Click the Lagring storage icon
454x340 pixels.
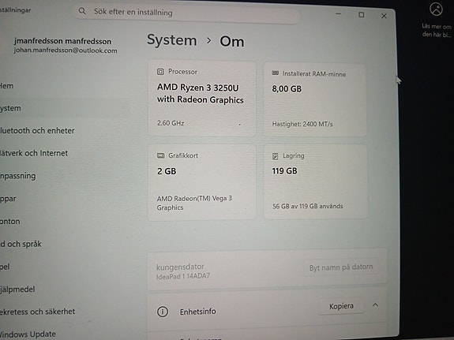[x=275, y=156]
